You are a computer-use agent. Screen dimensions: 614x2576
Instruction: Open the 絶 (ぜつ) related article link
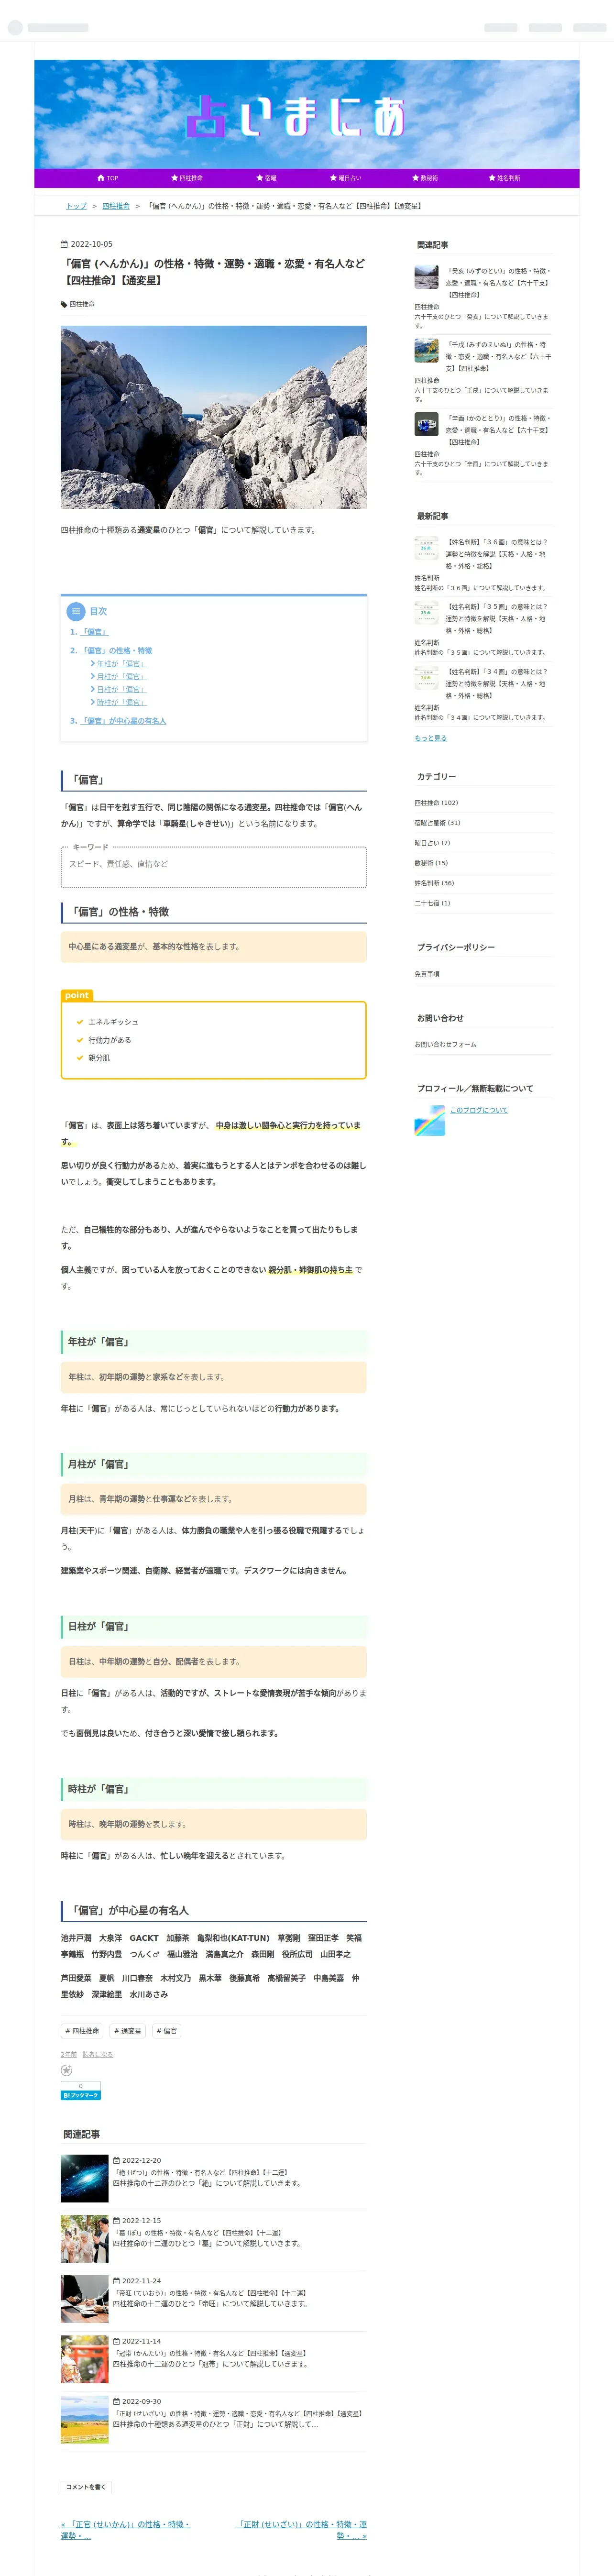pos(200,2172)
